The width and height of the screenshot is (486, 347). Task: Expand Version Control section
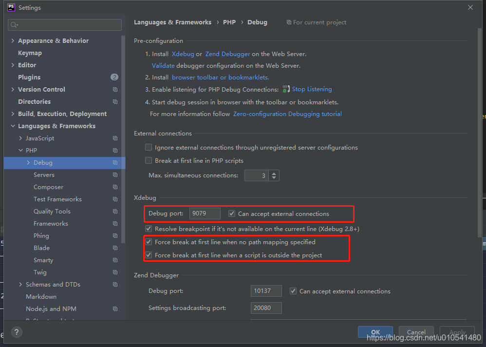click(12, 89)
